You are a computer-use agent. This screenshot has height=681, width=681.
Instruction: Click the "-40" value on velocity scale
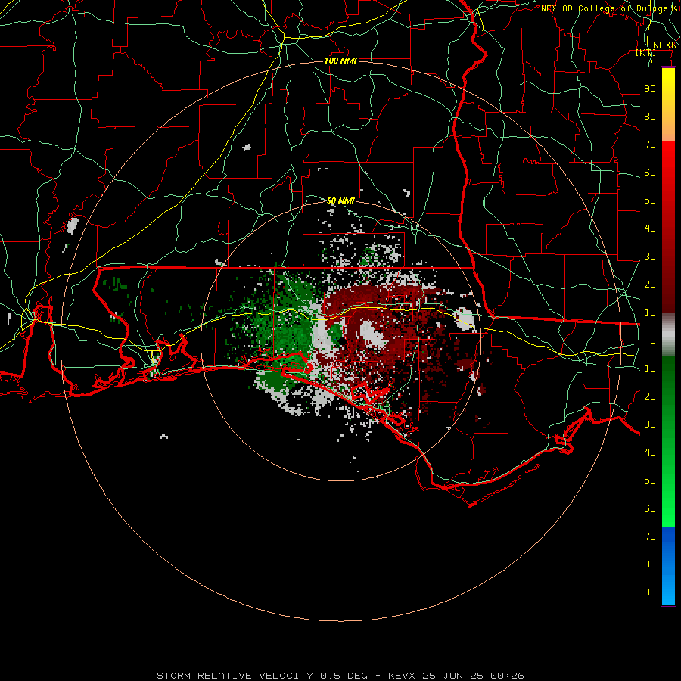tap(647, 452)
